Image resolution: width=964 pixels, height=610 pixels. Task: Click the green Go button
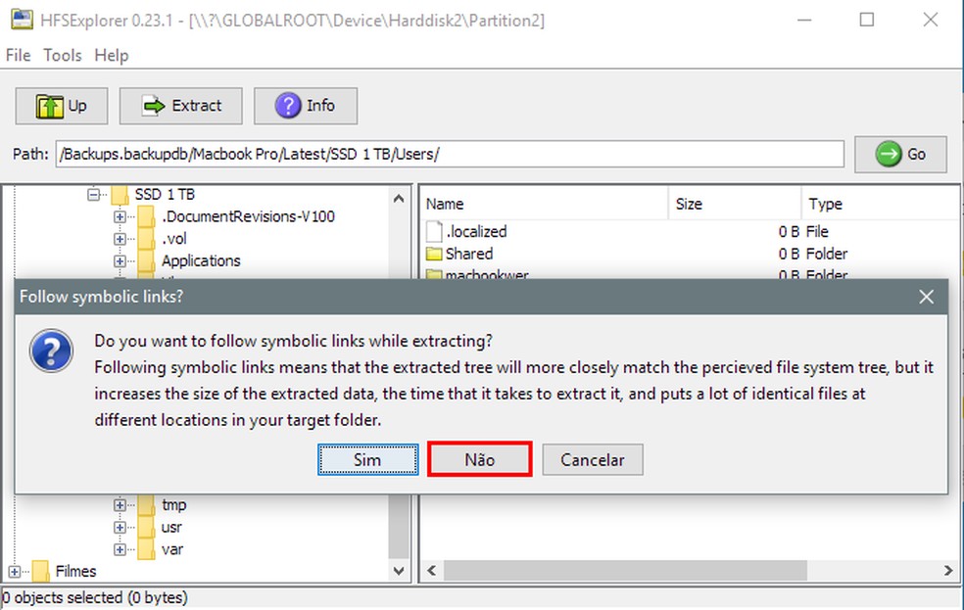pyautogui.click(x=900, y=154)
